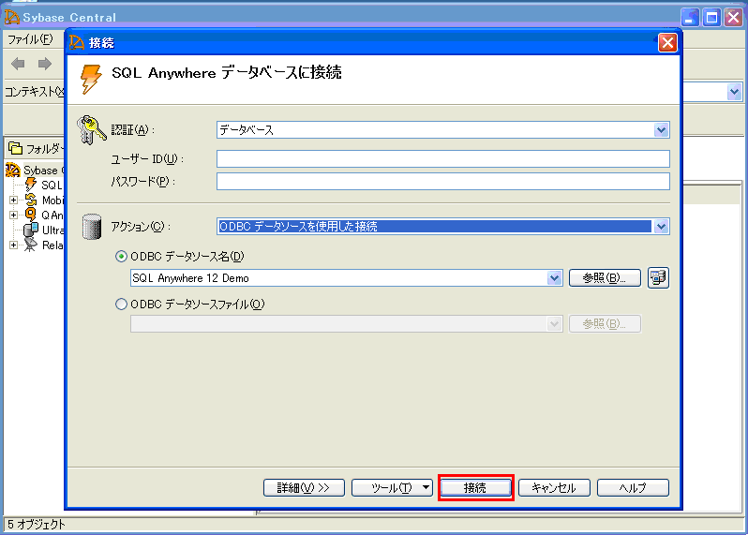Open the 認証 dropdown list
The image size is (748, 535).
tap(662, 130)
